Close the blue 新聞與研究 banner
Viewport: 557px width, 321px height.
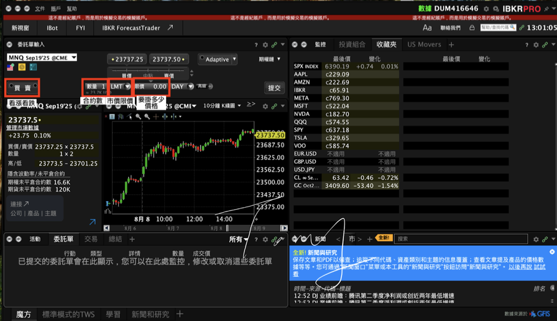[x=551, y=252]
